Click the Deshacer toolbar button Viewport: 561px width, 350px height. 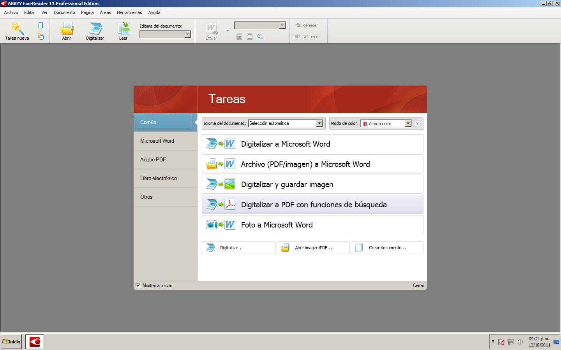click(x=307, y=37)
